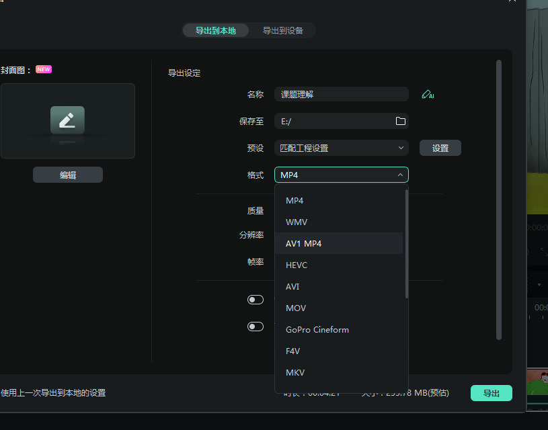Select WMV from the format list
Image resolution: width=548 pixels, height=430 pixels.
pos(297,222)
